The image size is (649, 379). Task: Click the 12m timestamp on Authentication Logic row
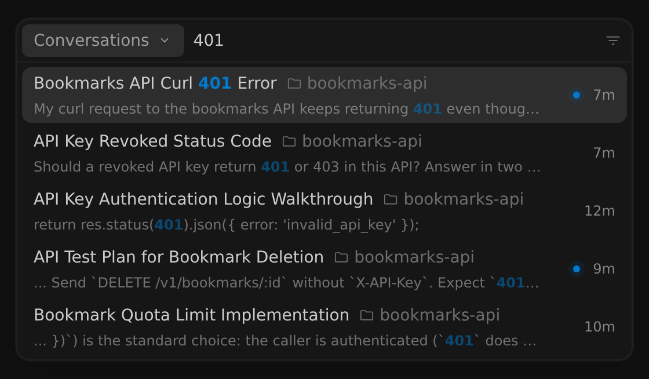(x=599, y=211)
